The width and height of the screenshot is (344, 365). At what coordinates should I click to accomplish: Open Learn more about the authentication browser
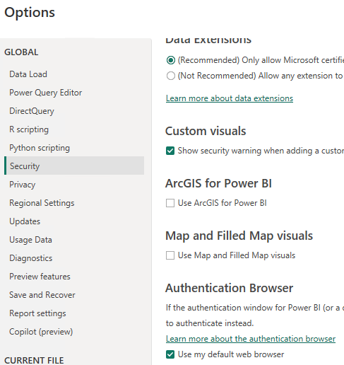coord(251,339)
